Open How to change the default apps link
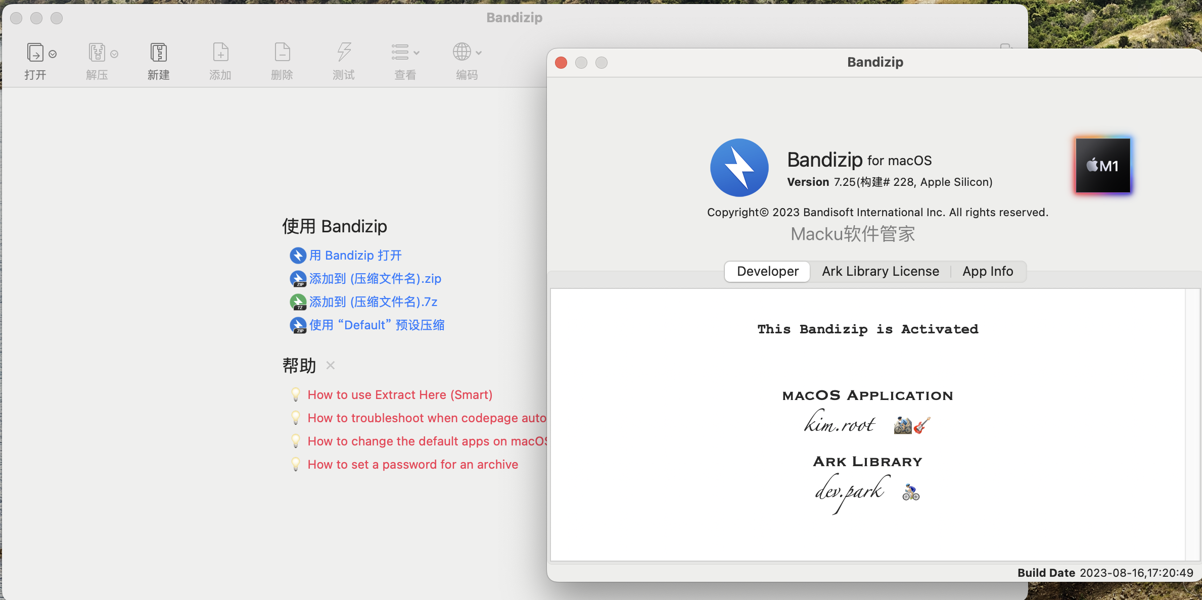 pyautogui.click(x=427, y=441)
